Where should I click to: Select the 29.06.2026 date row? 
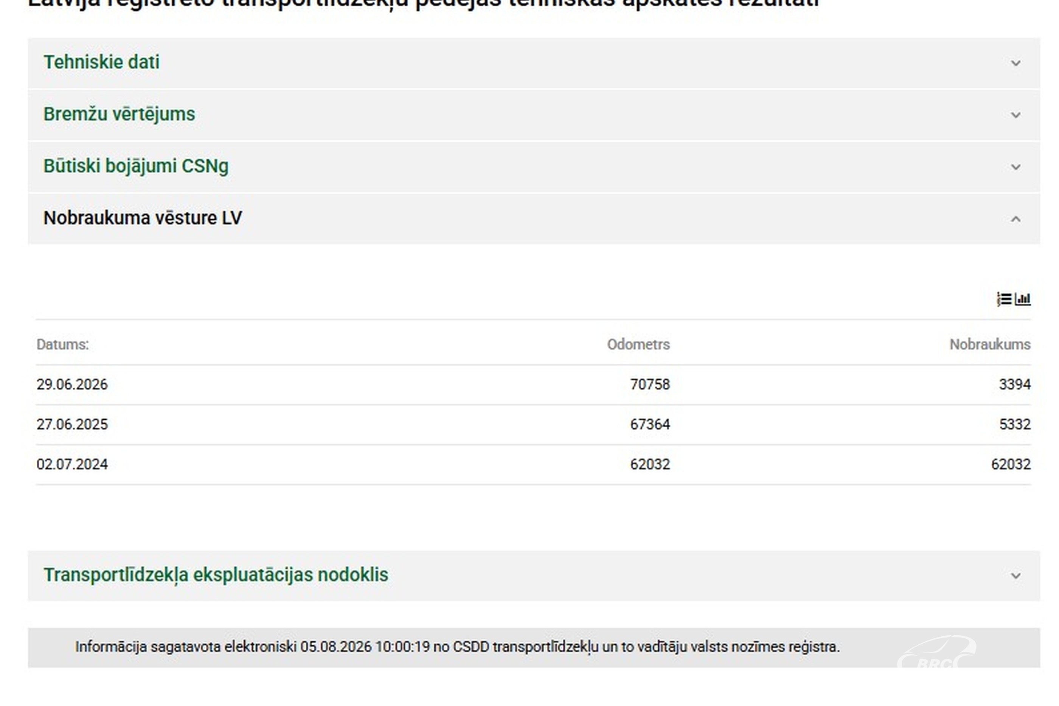534,385
